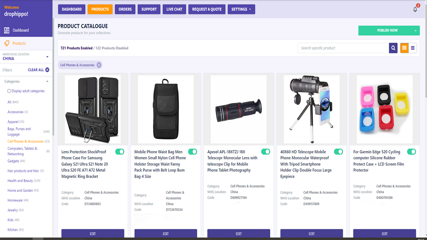The width and height of the screenshot is (427, 240).
Task: Toggle the Apexel 18X Telescopr product off
Action: 266,151
